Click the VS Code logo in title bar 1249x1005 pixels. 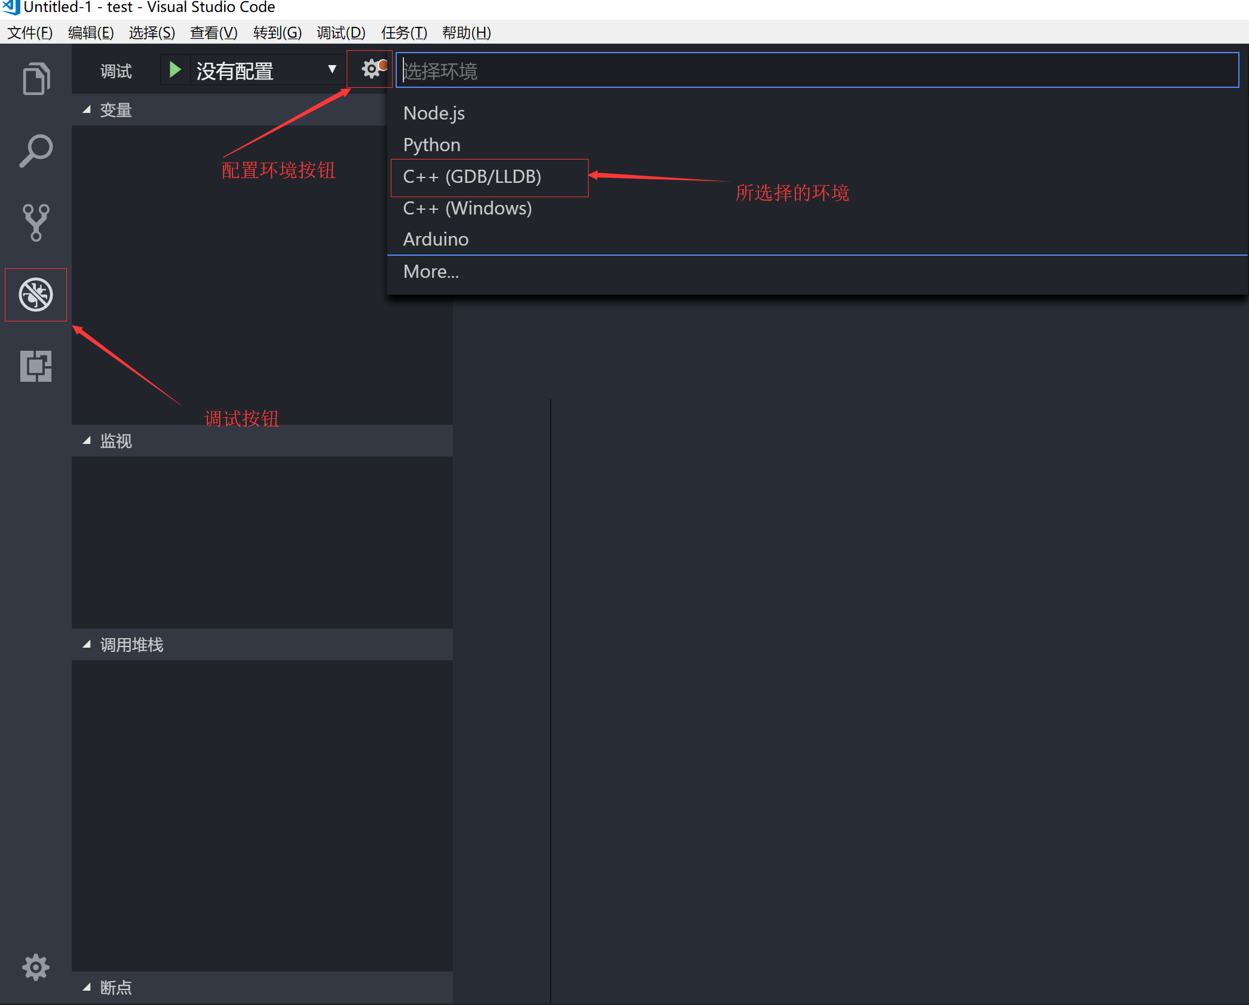pyautogui.click(x=11, y=7)
